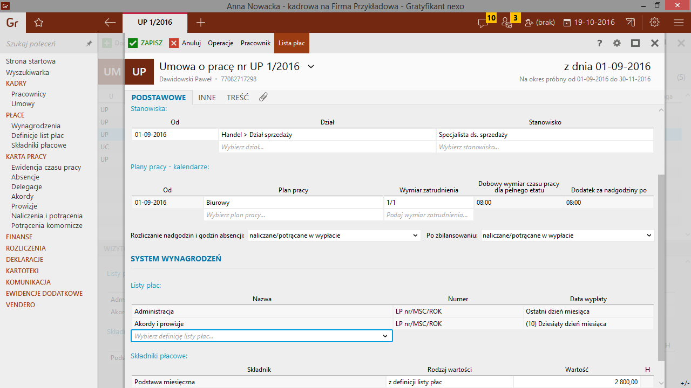Screen dimensions: 691x388
Task: Expand the contract title dropdown chevron
Action: coord(310,67)
